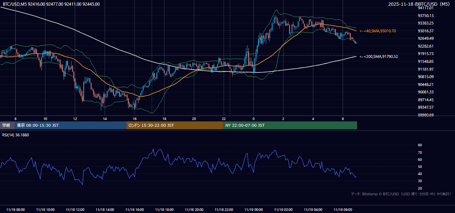The width and height of the screenshot is (455, 213).
Task: Click date label 11/19 04:00
Action: (x=313, y=210)
